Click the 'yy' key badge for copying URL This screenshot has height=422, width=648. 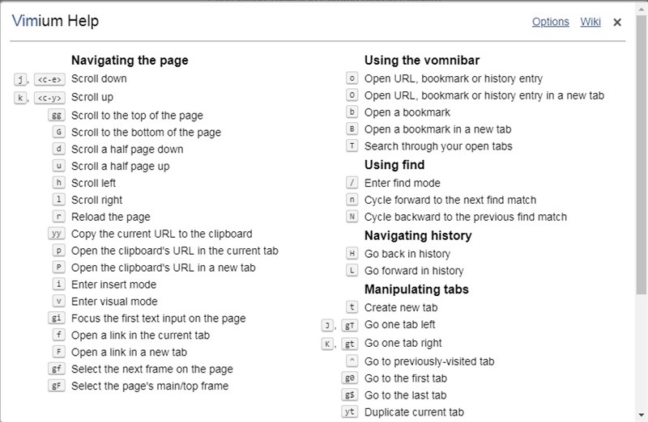57,234
